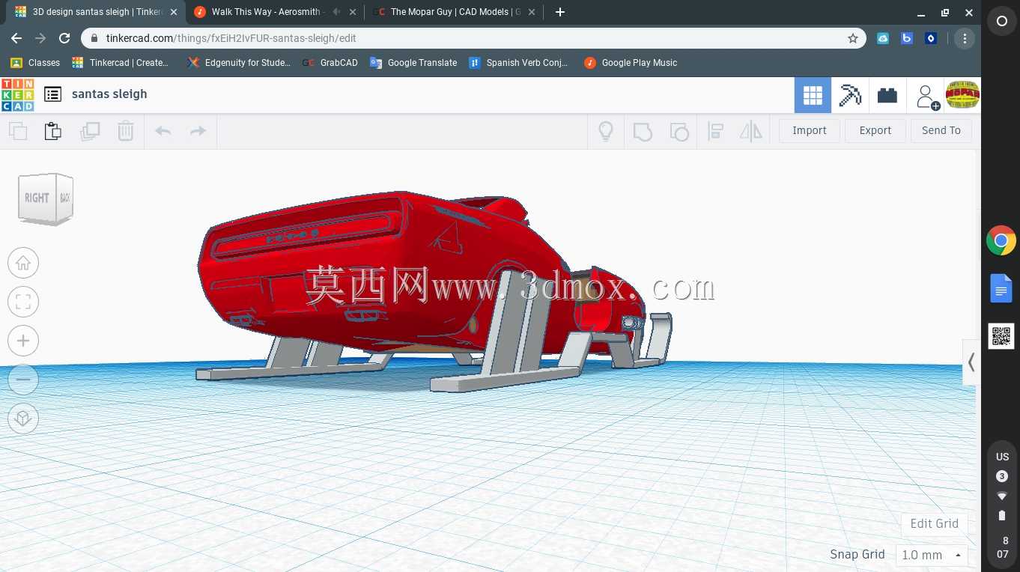
Task: Open a new browser tab
Action: [x=559, y=12]
